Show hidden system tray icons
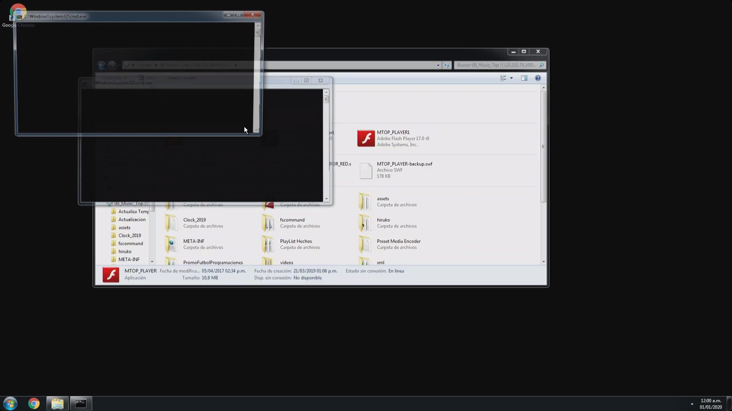This screenshot has height=411, width=732. click(692, 404)
